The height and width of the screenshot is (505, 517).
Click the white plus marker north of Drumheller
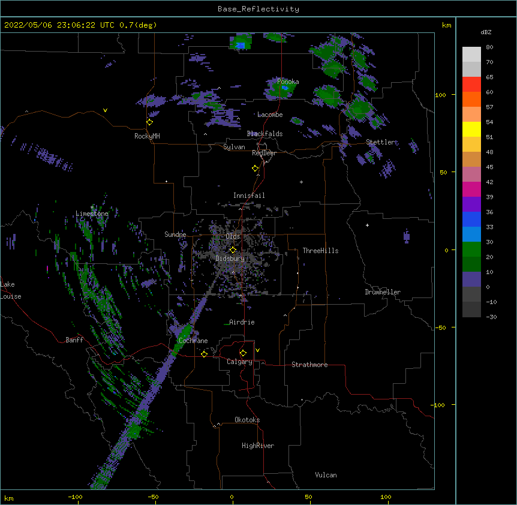[x=367, y=225]
